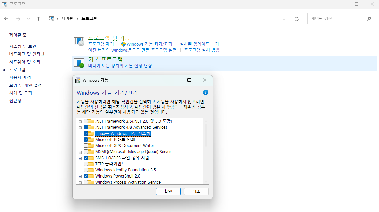Click the folder icon of Windows PowerShell 2.0
This screenshot has height=212, width=379.
tap(91, 176)
